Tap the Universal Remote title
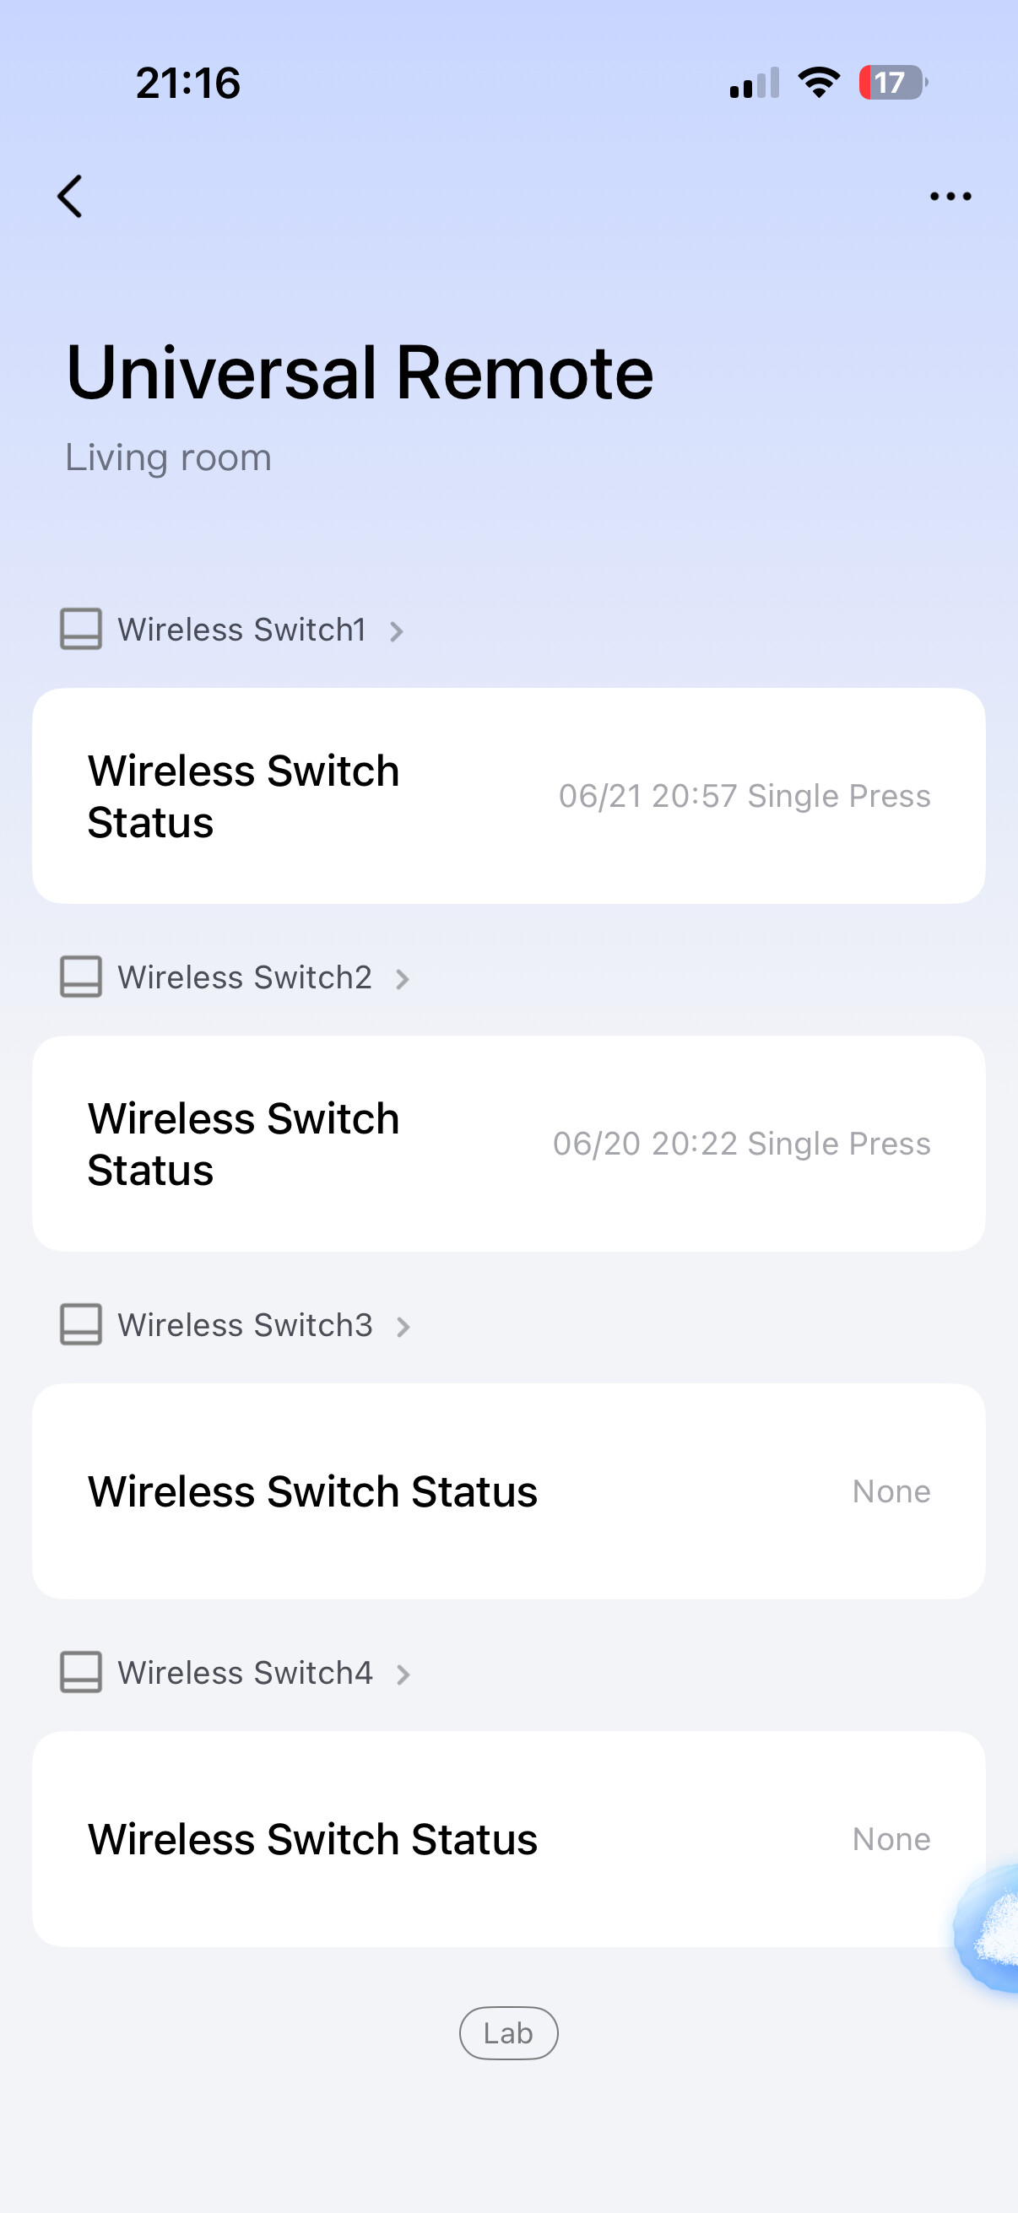 click(x=360, y=372)
